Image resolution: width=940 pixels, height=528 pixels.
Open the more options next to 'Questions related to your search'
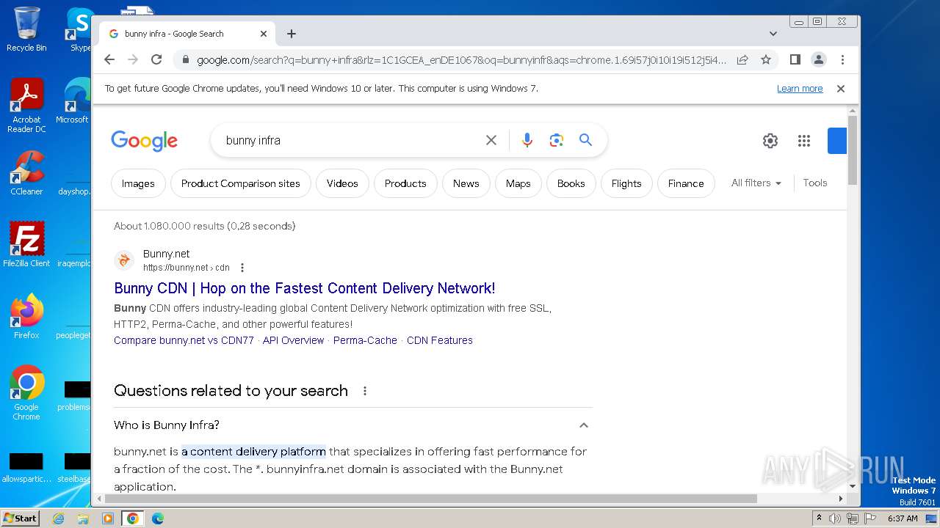[365, 391]
